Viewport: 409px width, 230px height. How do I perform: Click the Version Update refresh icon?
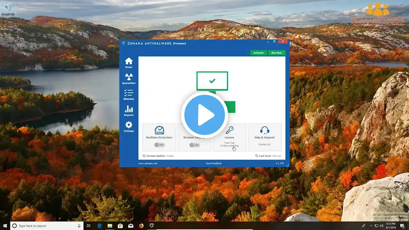pos(144,156)
